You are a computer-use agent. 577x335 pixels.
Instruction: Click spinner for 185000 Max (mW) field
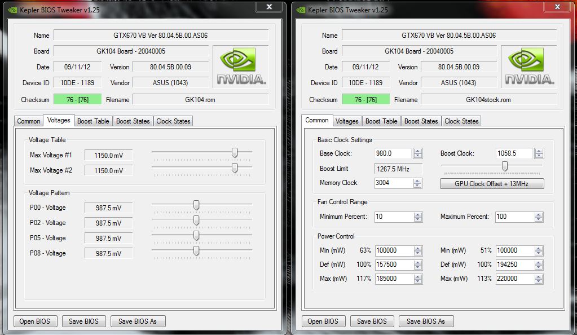coord(418,279)
